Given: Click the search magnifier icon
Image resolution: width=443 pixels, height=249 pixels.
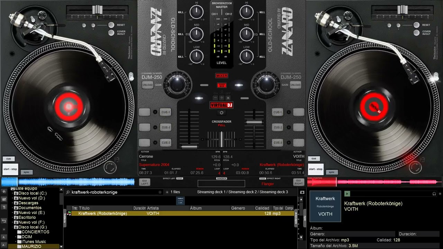Looking at the screenshot, I should [68, 192].
